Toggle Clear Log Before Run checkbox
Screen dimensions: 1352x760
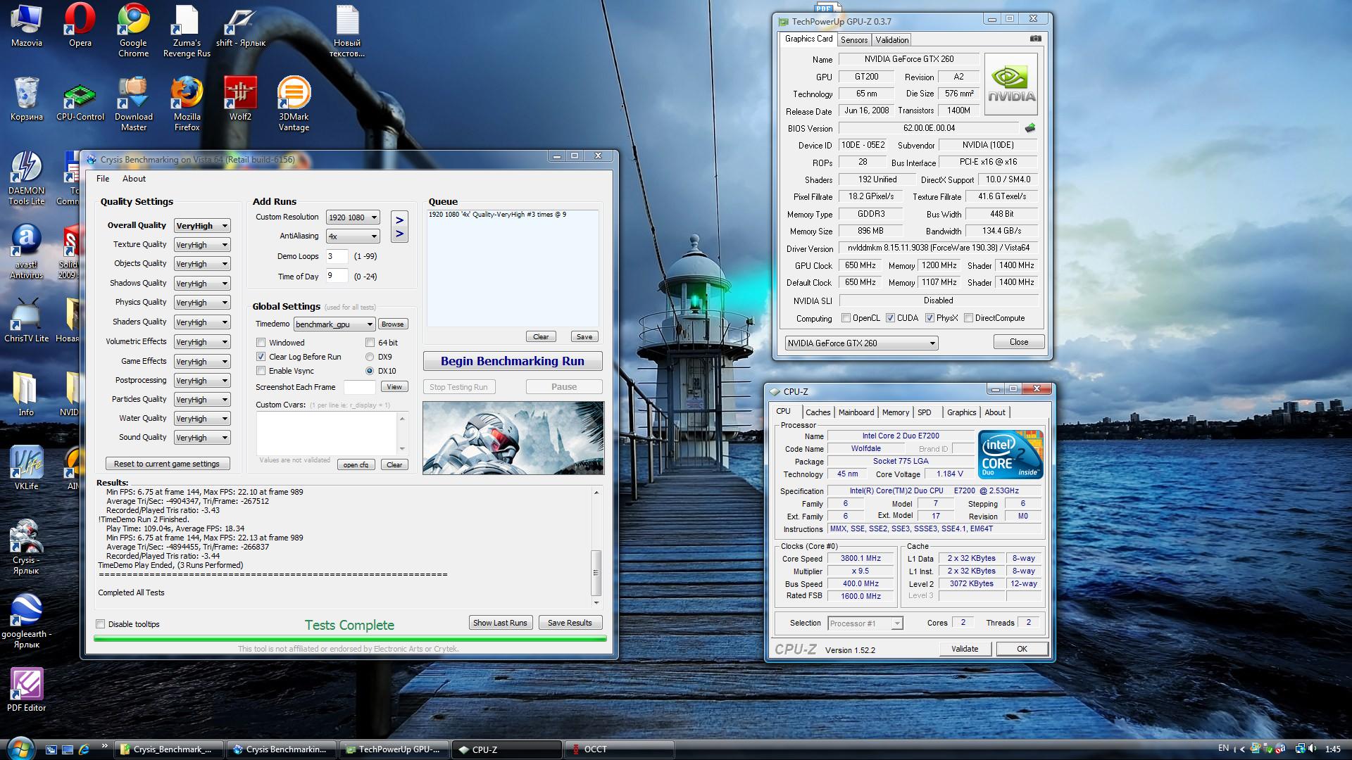point(261,357)
